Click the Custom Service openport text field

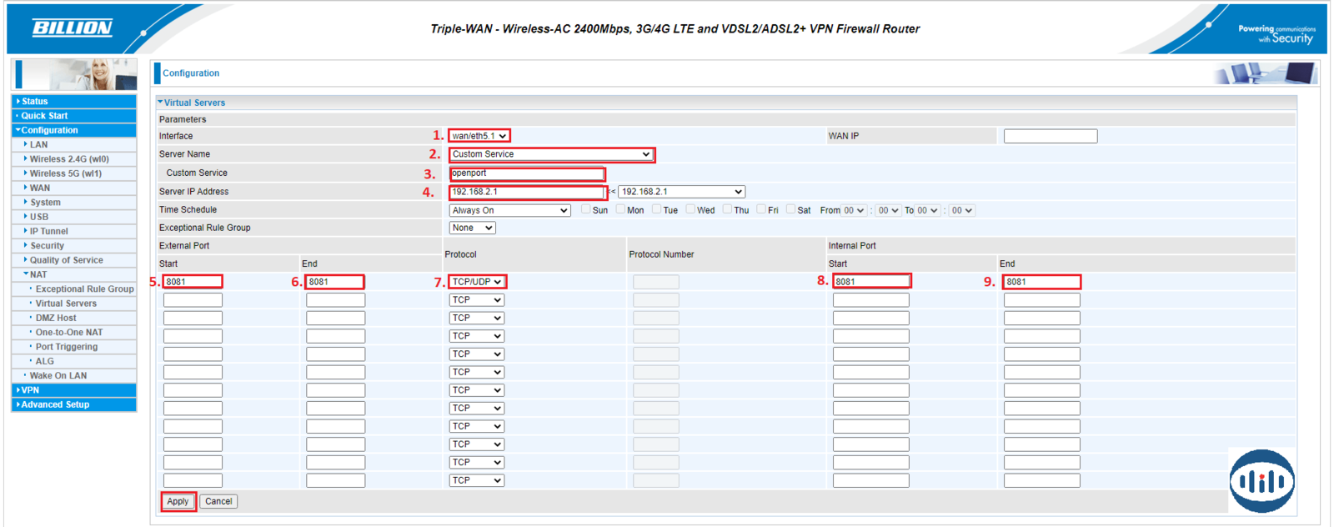(x=526, y=173)
